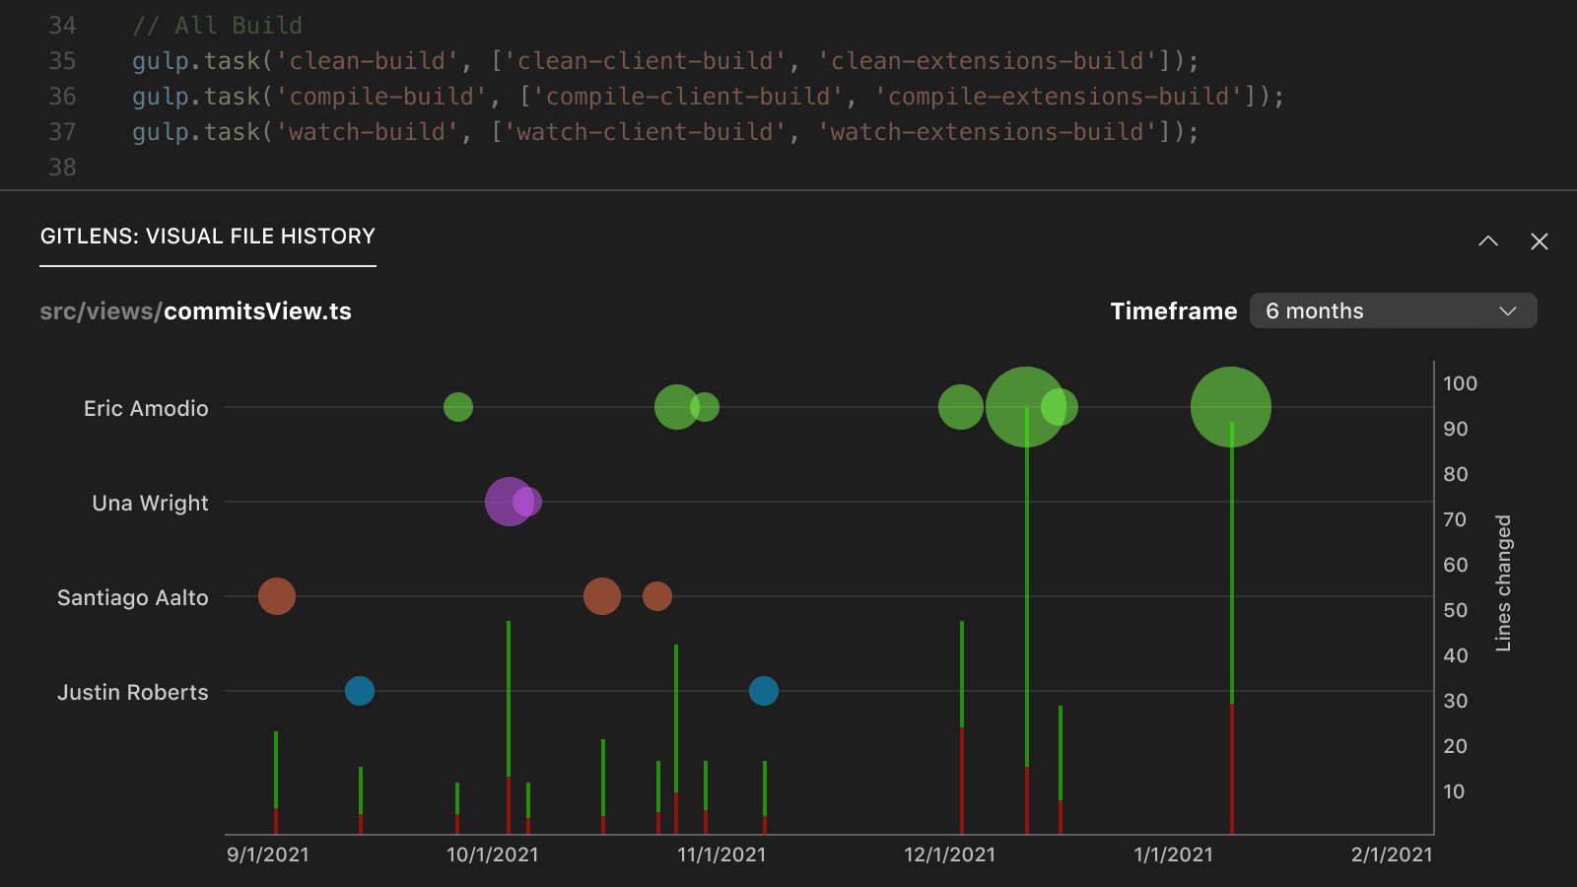This screenshot has width=1577, height=887.
Task: Click the tallest green bar in mid-December
Action: (x=1027, y=591)
